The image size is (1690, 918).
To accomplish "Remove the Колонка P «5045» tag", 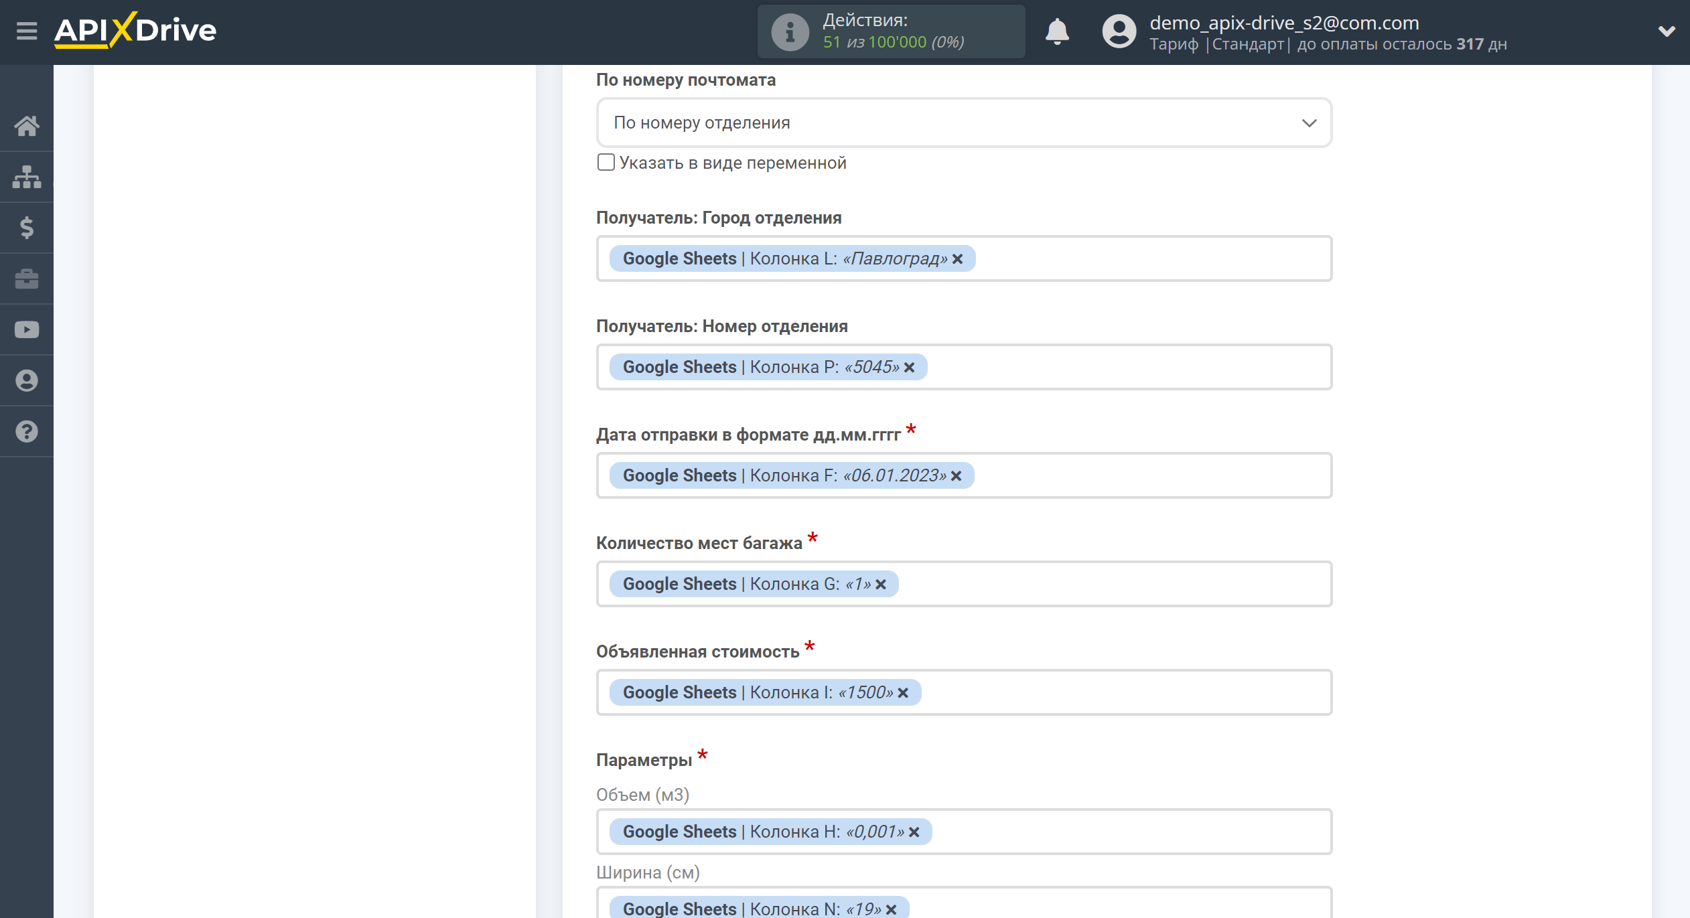I will (x=909, y=368).
